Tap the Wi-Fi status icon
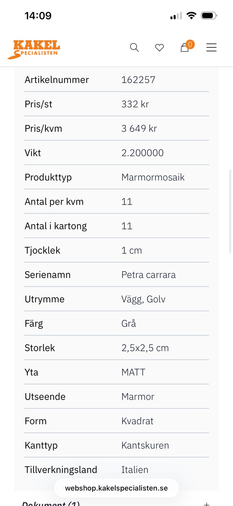The image size is (233, 506). (191, 15)
